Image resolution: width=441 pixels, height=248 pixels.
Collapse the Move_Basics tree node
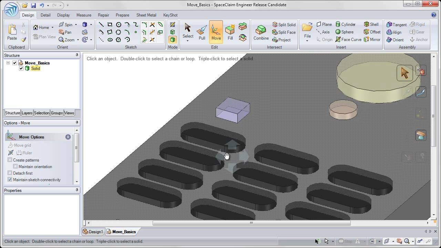[8, 63]
